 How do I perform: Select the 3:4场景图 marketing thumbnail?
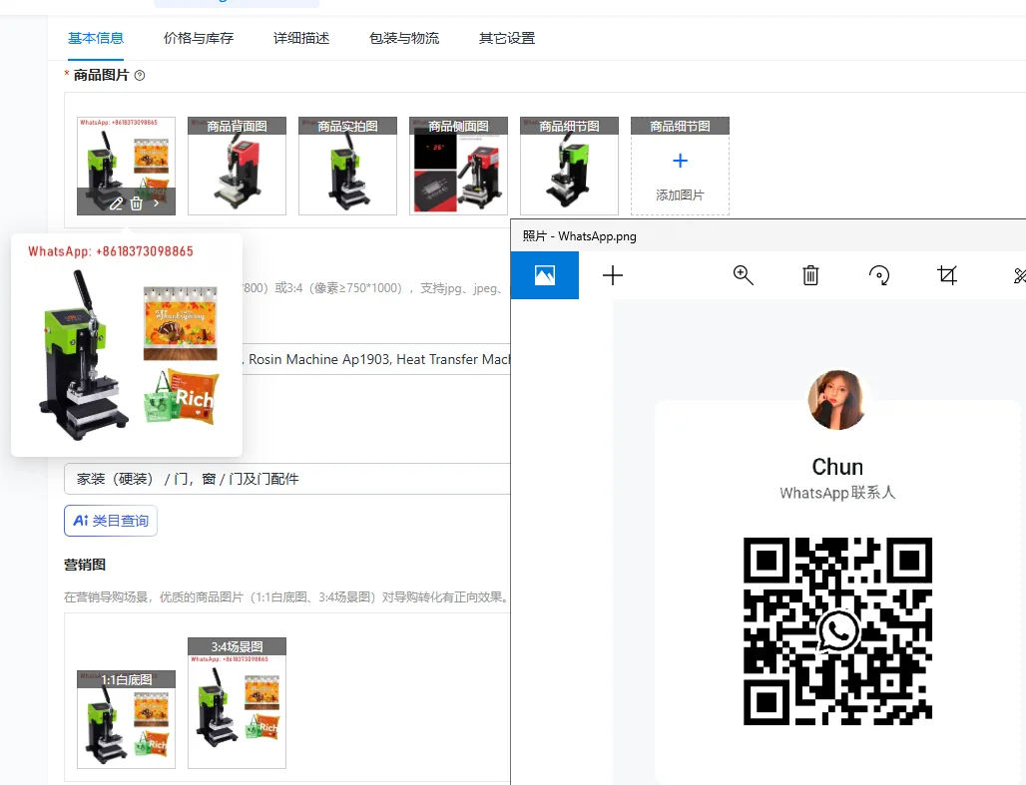point(237,703)
